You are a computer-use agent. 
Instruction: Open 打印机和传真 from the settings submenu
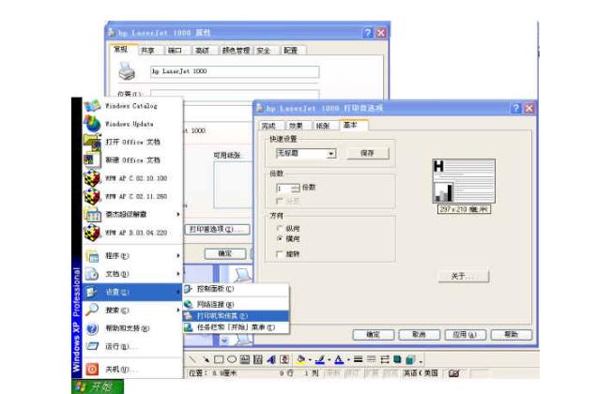236,315
